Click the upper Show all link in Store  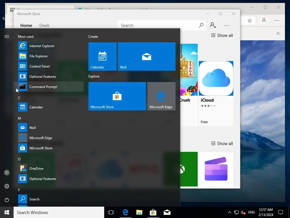pos(222,35)
